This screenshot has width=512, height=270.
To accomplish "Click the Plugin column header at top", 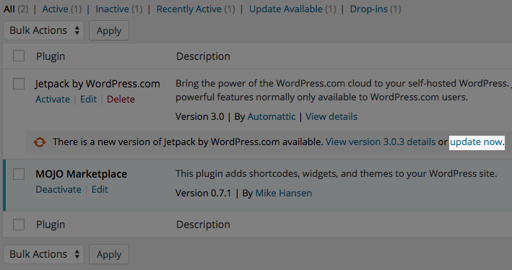I will coord(51,56).
